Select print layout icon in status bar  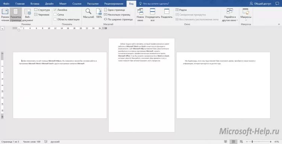pos(233,142)
